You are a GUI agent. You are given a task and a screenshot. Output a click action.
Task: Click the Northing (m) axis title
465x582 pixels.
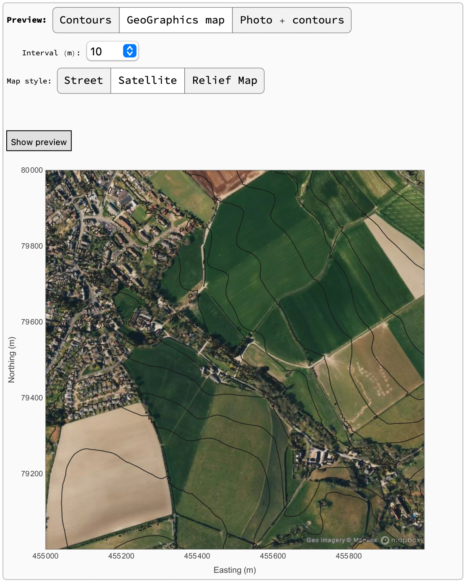[12, 360]
